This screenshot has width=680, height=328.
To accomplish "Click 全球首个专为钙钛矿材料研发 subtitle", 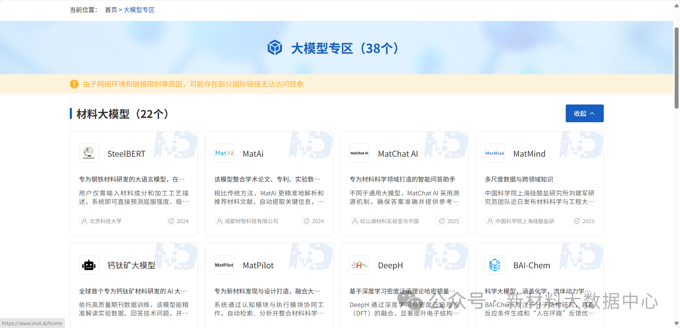I will coord(133,291).
